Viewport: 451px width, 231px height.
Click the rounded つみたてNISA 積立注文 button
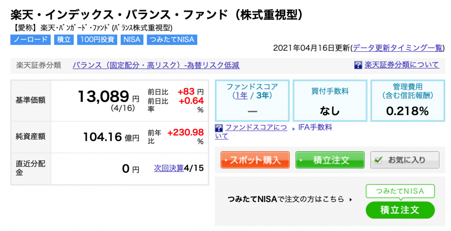point(400,210)
